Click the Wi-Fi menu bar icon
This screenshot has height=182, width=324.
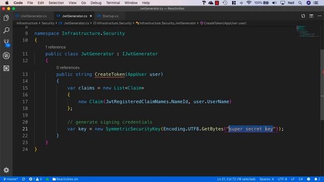tap(249, 3)
